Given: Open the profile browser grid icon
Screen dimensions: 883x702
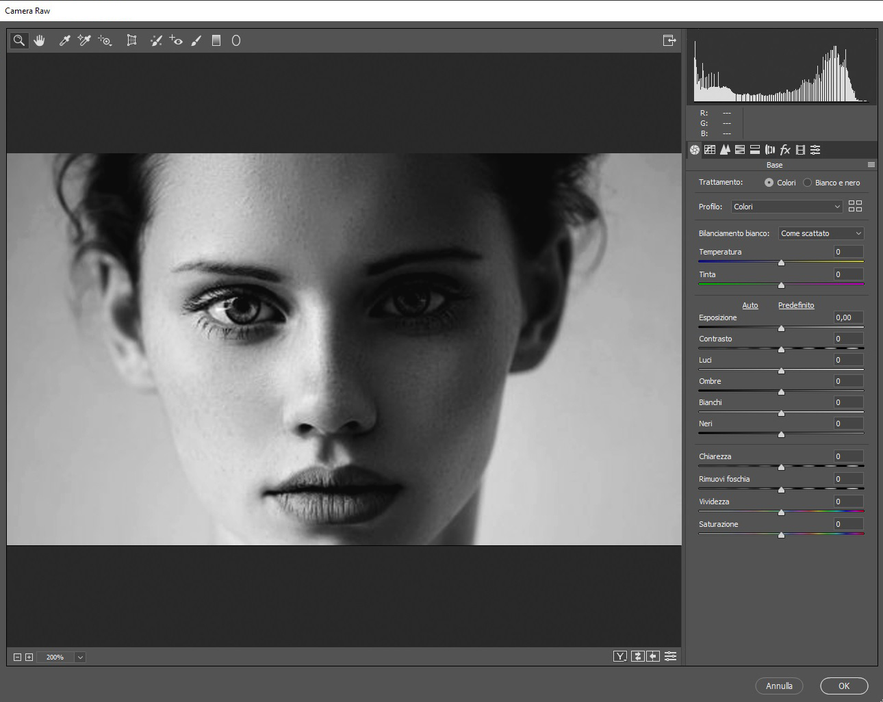Looking at the screenshot, I should coord(855,206).
